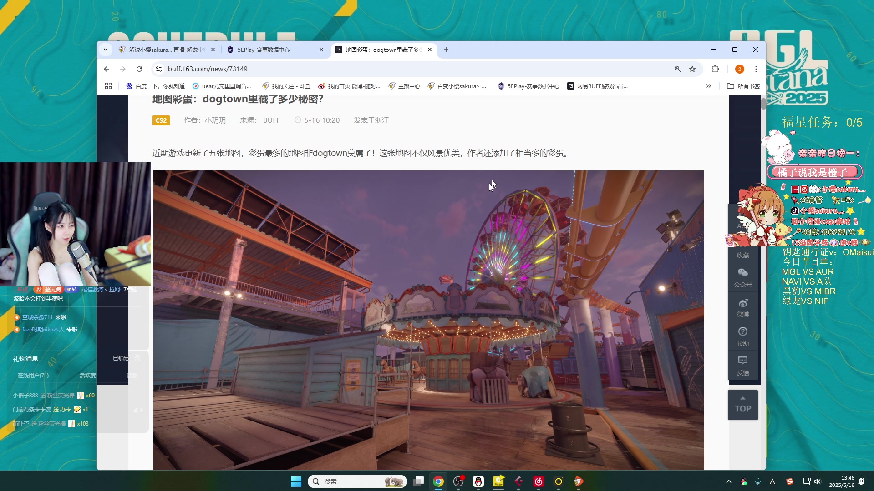874x491 pixels.
Task: Close the 解说小樱sakura tab
Action: click(x=213, y=50)
